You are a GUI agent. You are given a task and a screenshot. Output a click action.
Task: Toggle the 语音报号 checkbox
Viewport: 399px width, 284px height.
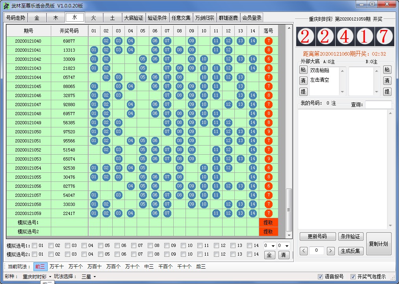[x=321, y=277]
